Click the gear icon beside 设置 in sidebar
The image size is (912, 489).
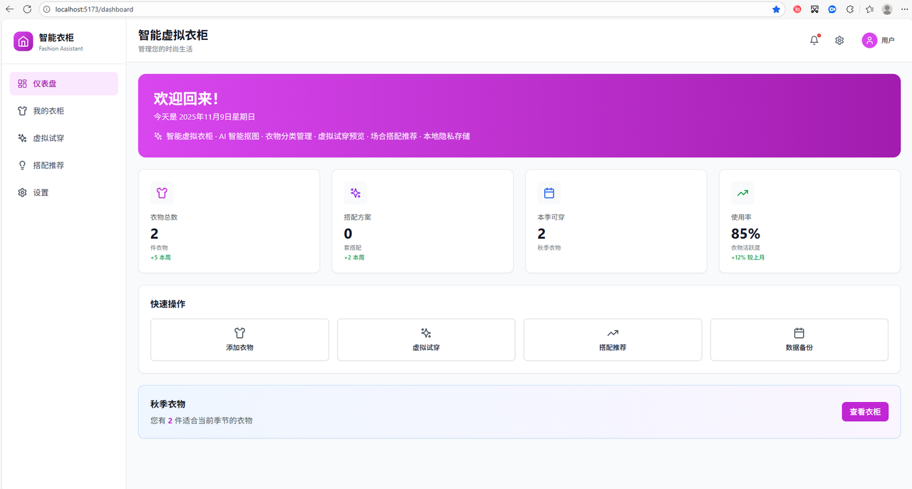(23, 192)
